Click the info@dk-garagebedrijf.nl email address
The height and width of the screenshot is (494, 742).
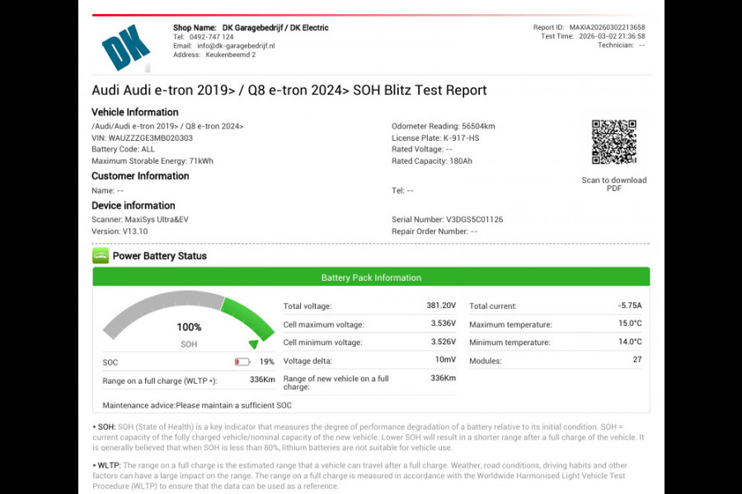point(235,46)
